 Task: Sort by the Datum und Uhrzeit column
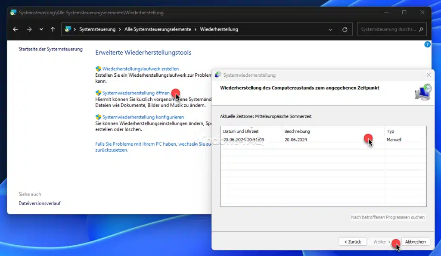tap(251, 131)
